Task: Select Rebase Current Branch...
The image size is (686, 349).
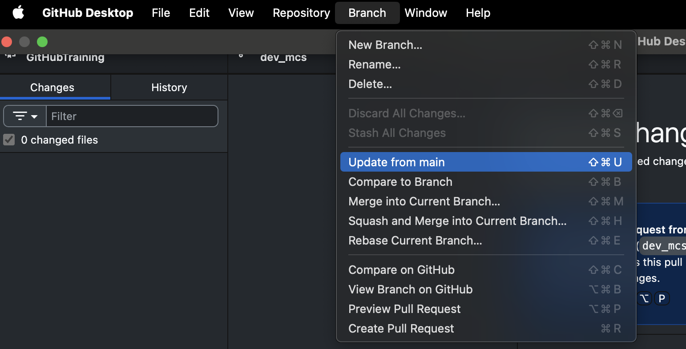Action: 415,241
